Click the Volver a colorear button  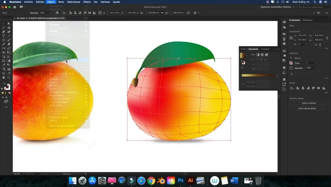click(x=309, y=103)
